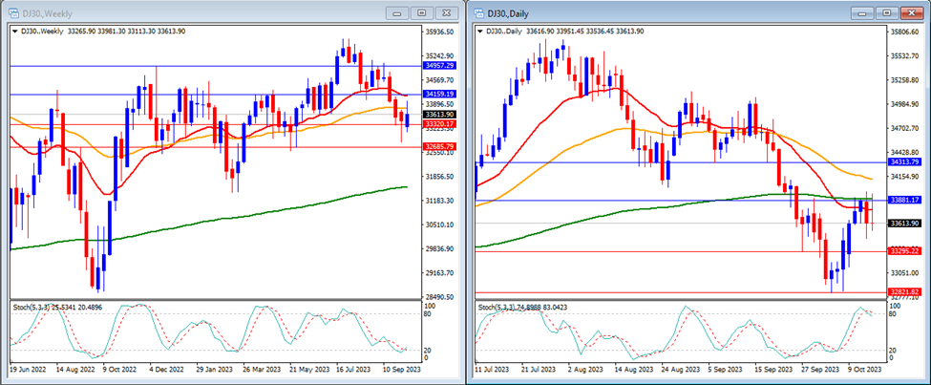Click the small triangle before DJ30..Weekly label
Viewport: 931px width, 385px height.
[15, 31]
